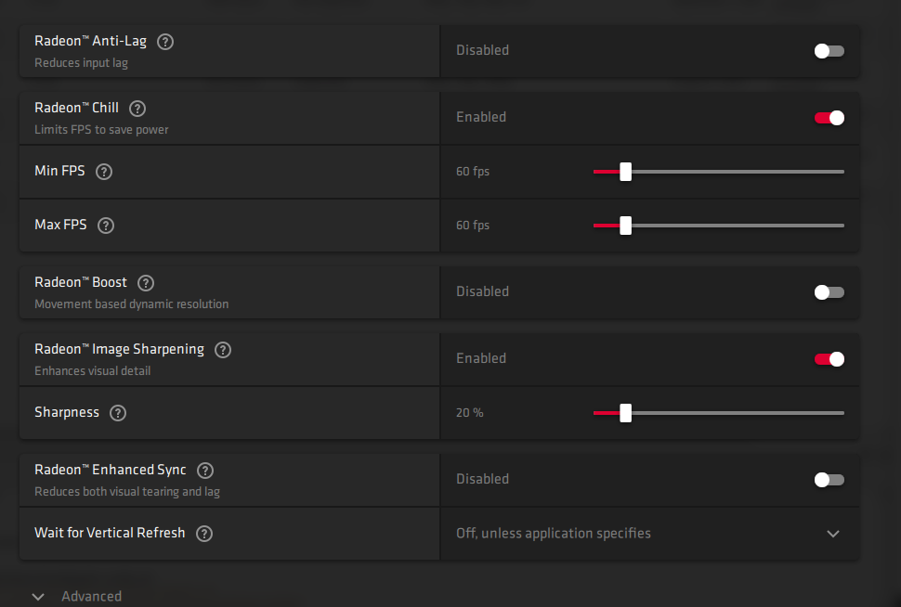Open the Sharpness help icon
This screenshot has height=607, width=901.
click(x=118, y=413)
